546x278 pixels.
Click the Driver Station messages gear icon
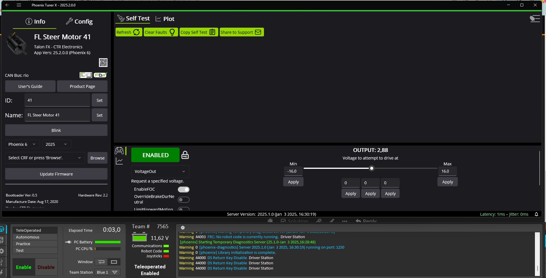[x=183, y=228]
